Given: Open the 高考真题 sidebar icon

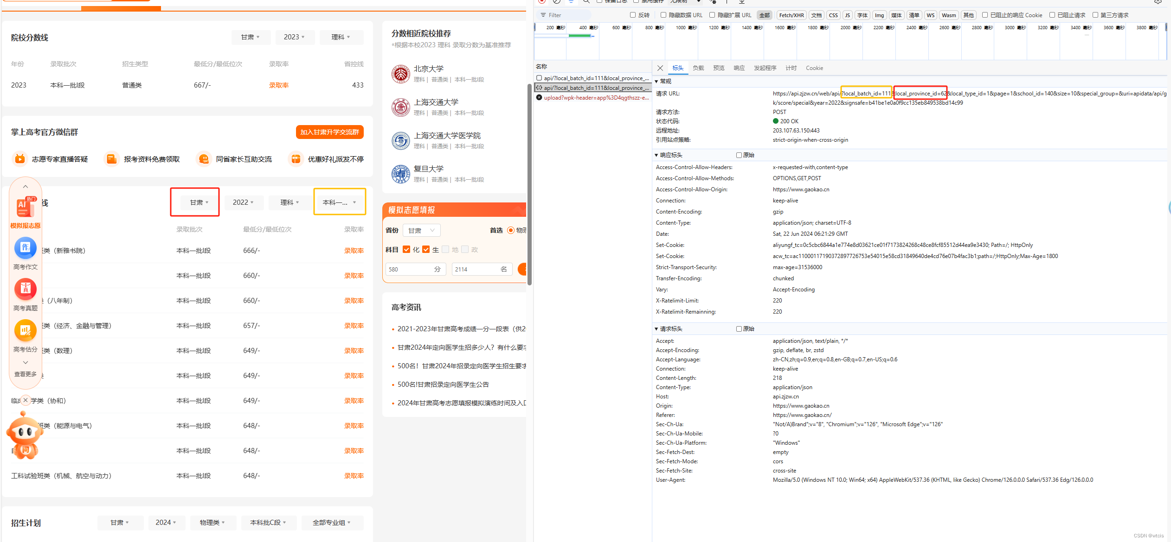Looking at the screenshot, I should tap(25, 289).
